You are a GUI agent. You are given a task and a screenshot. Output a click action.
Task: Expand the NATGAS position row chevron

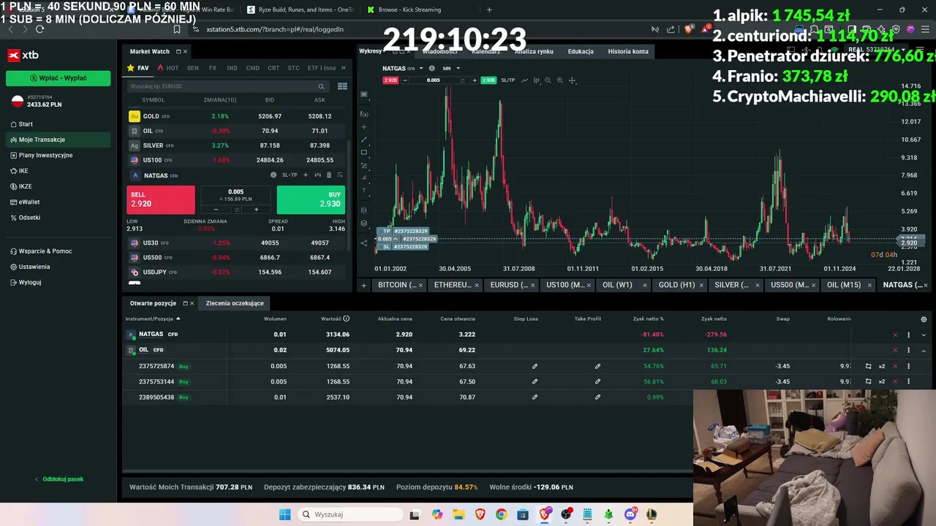pyautogui.click(x=924, y=335)
